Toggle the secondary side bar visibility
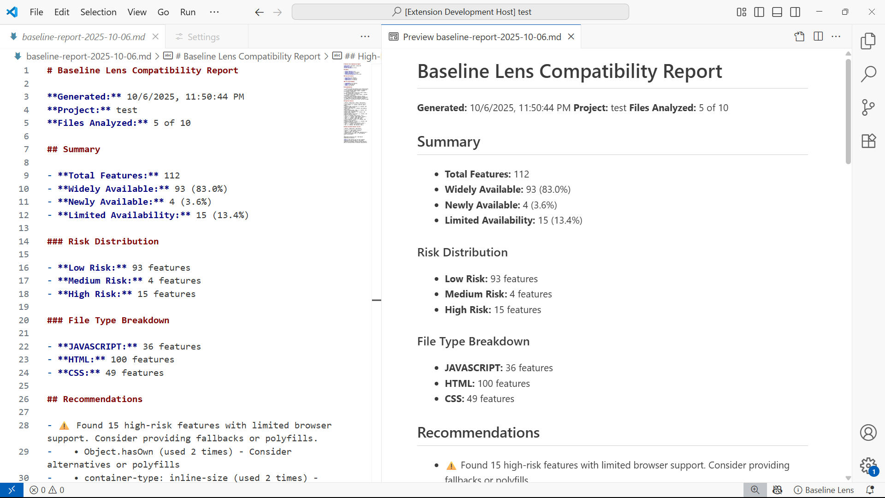This screenshot has height=498, width=885. [795, 12]
